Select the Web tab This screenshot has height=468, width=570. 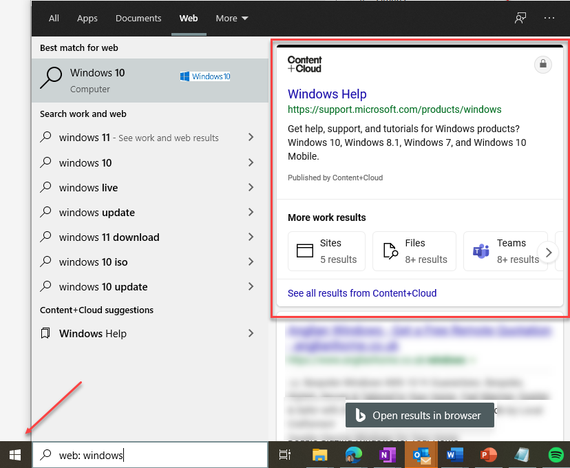coord(189,18)
